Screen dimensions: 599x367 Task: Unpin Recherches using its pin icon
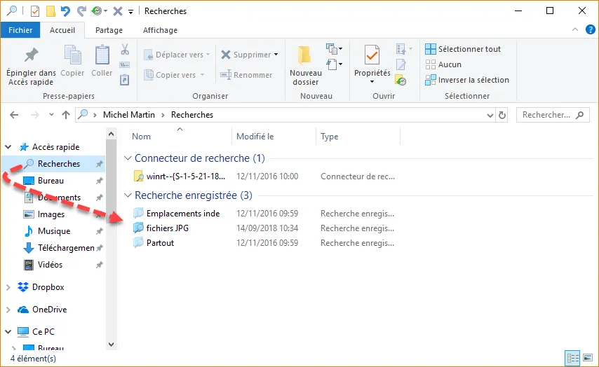pos(100,164)
